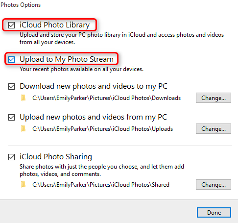Click Upload new photos and videos from my PC label
Image resolution: width=238 pixels, height=223 pixels.
click(x=94, y=117)
